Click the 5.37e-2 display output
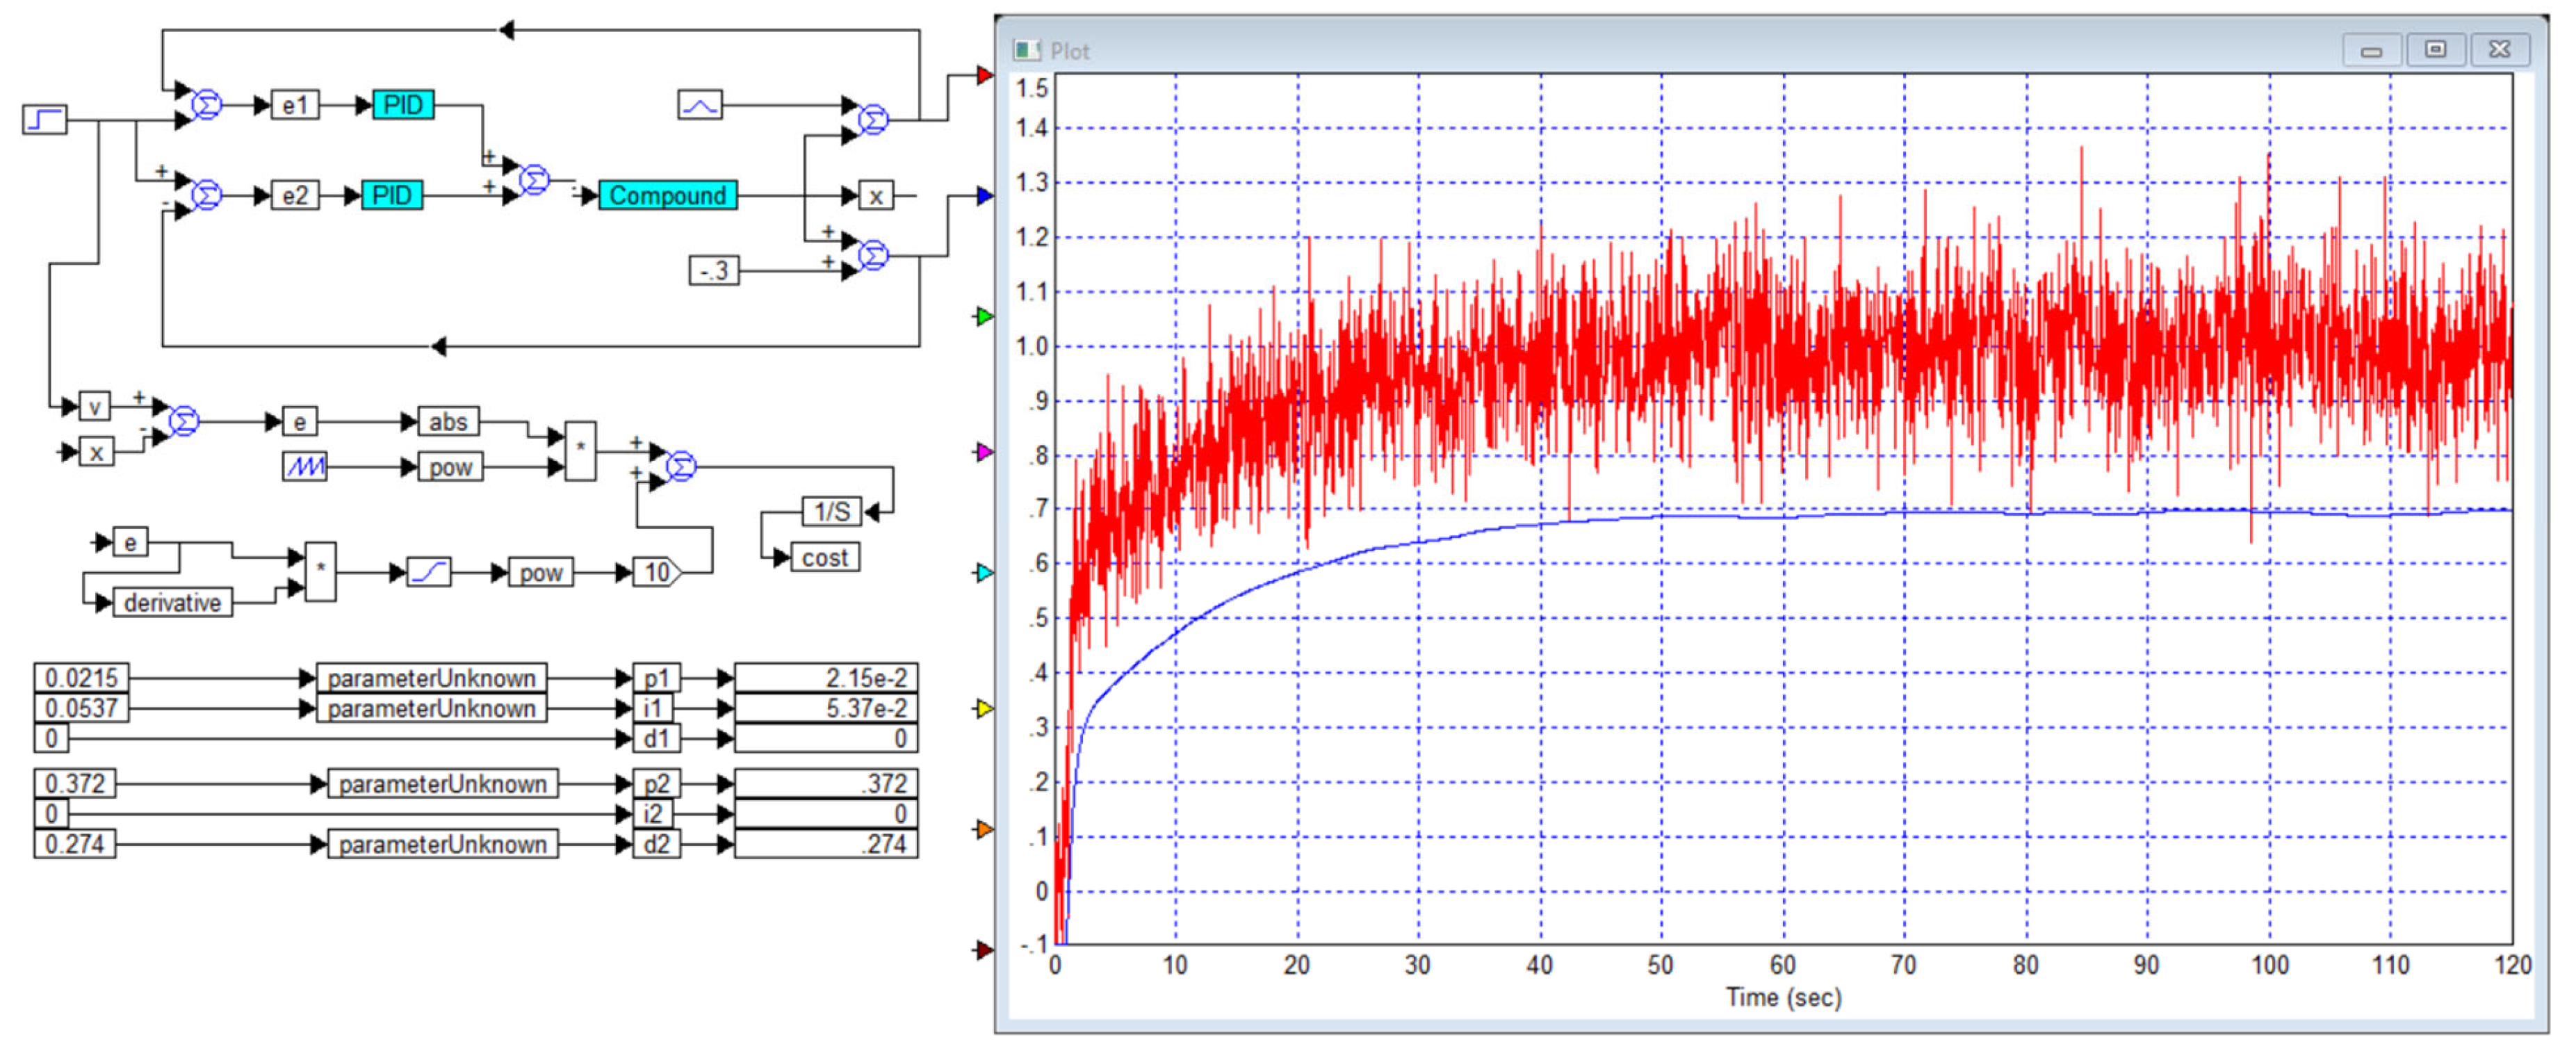This screenshot has width=2576, height=1058. tap(826, 708)
